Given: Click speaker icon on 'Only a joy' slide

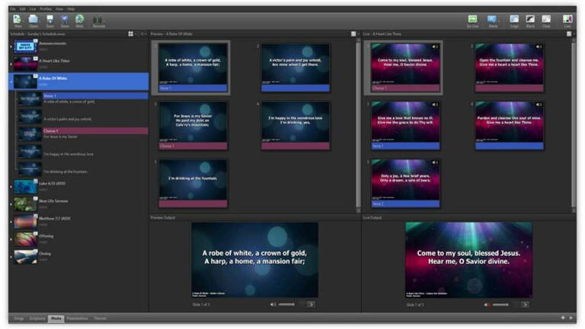Looking at the screenshot, I should pos(435,163).
